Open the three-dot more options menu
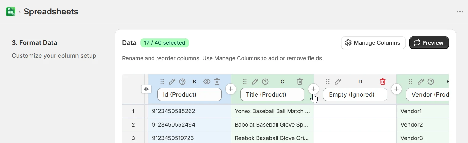Screen dimensions: 468x143 click(460, 12)
